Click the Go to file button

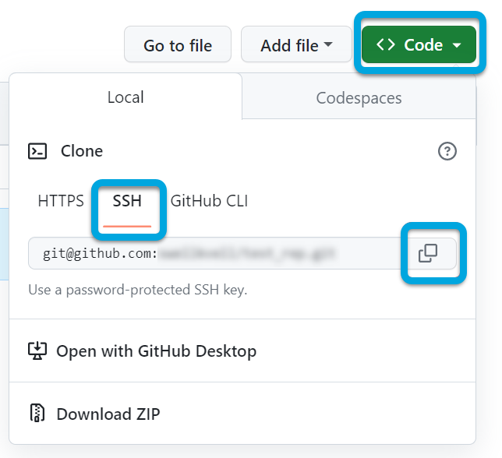coord(178,45)
